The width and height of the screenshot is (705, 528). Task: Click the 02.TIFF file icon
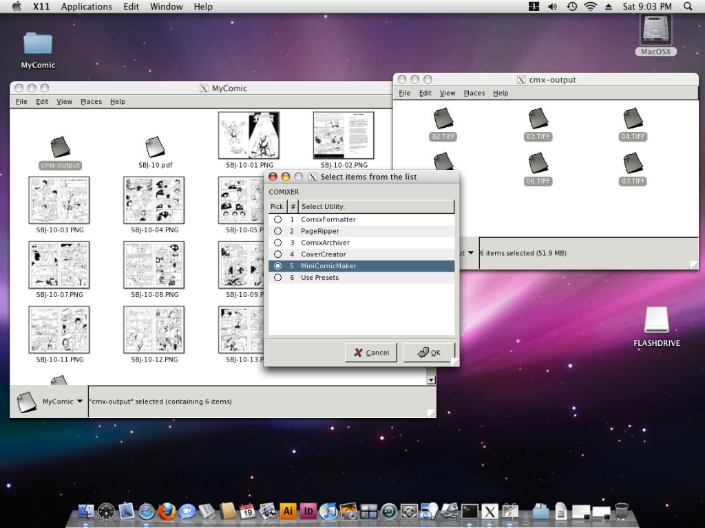tap(443, 118)
